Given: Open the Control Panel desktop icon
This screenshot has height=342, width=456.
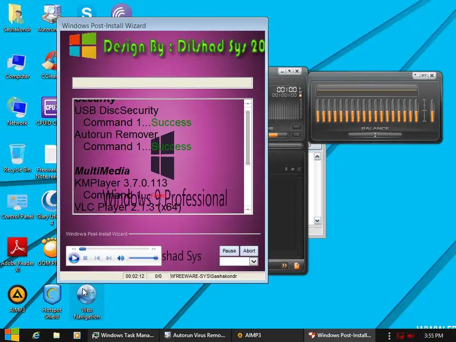Looking at the screenshot, I should pos(17,205).
